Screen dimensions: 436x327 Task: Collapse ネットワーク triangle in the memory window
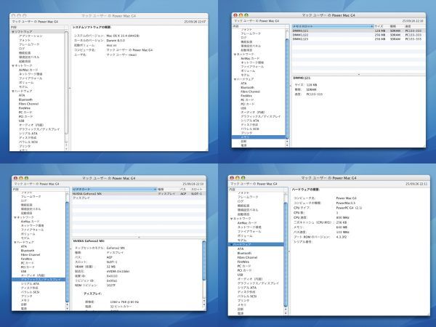(234, 53)
